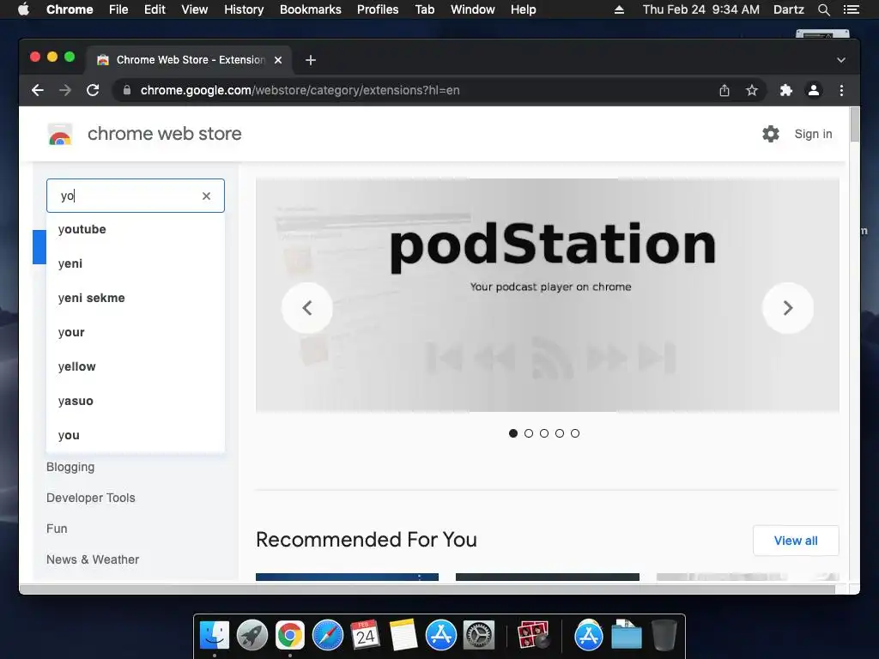Sign in to the web store
This screenshot has width=879, height=659.
pos(813,134)
